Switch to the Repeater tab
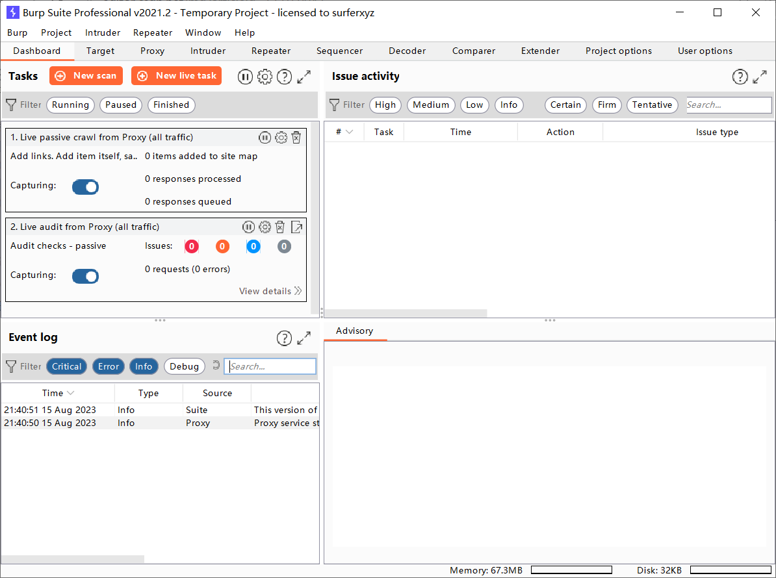 [271, 51]
